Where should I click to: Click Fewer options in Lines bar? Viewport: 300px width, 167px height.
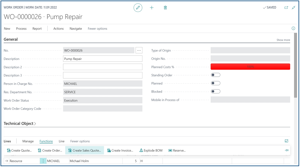(x=80, y=141)
